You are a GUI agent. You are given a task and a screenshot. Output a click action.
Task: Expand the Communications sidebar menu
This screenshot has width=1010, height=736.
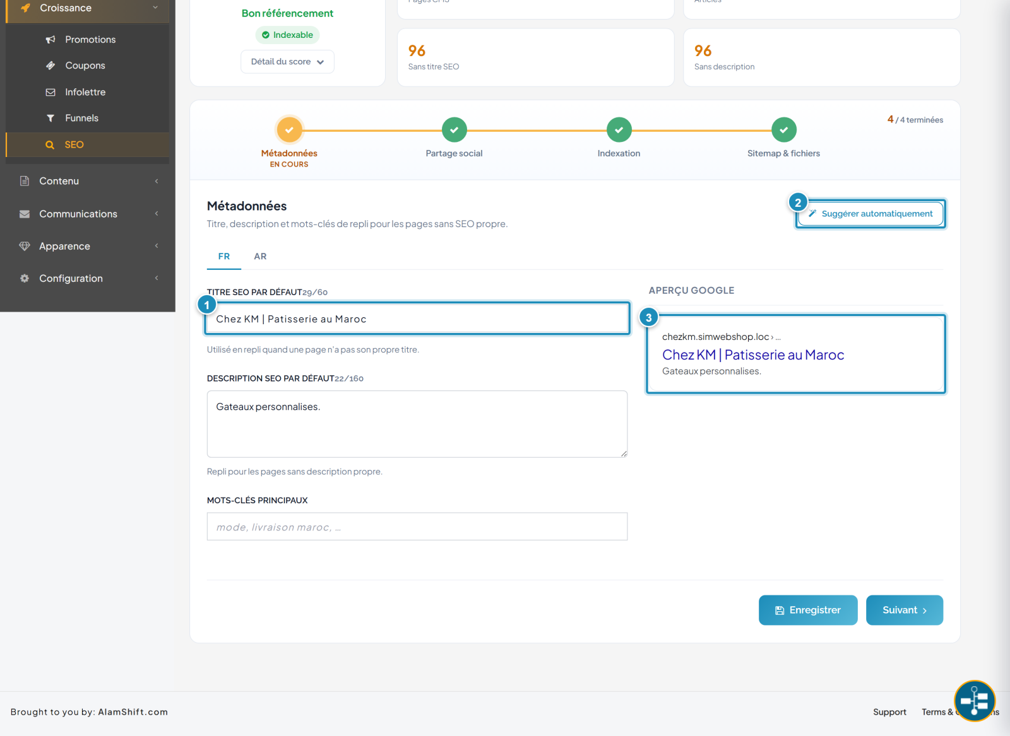pyautogui.click(x=88, y=214)
